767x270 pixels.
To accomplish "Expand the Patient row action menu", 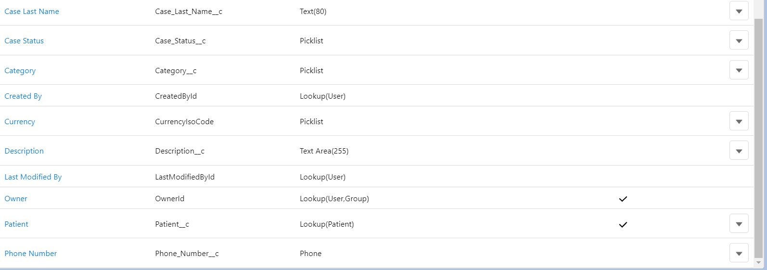I will coord(739,224).
